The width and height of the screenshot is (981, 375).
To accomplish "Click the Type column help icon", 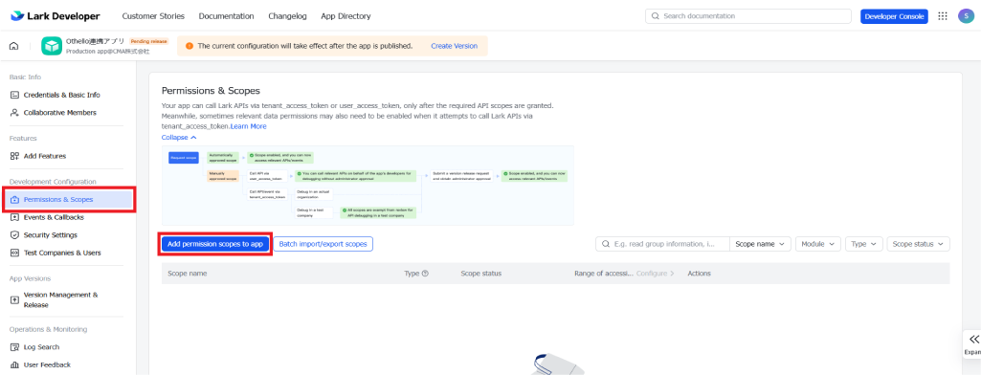I will coord(426,274).
